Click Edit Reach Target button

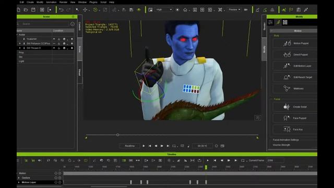295,77
